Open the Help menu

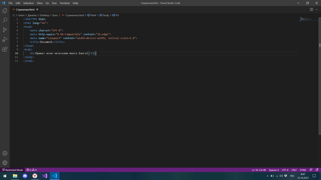75,3
